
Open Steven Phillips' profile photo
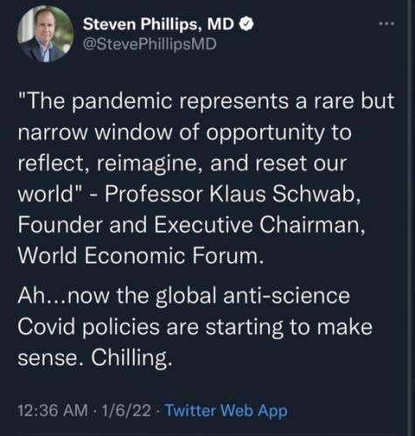point(45,34)
